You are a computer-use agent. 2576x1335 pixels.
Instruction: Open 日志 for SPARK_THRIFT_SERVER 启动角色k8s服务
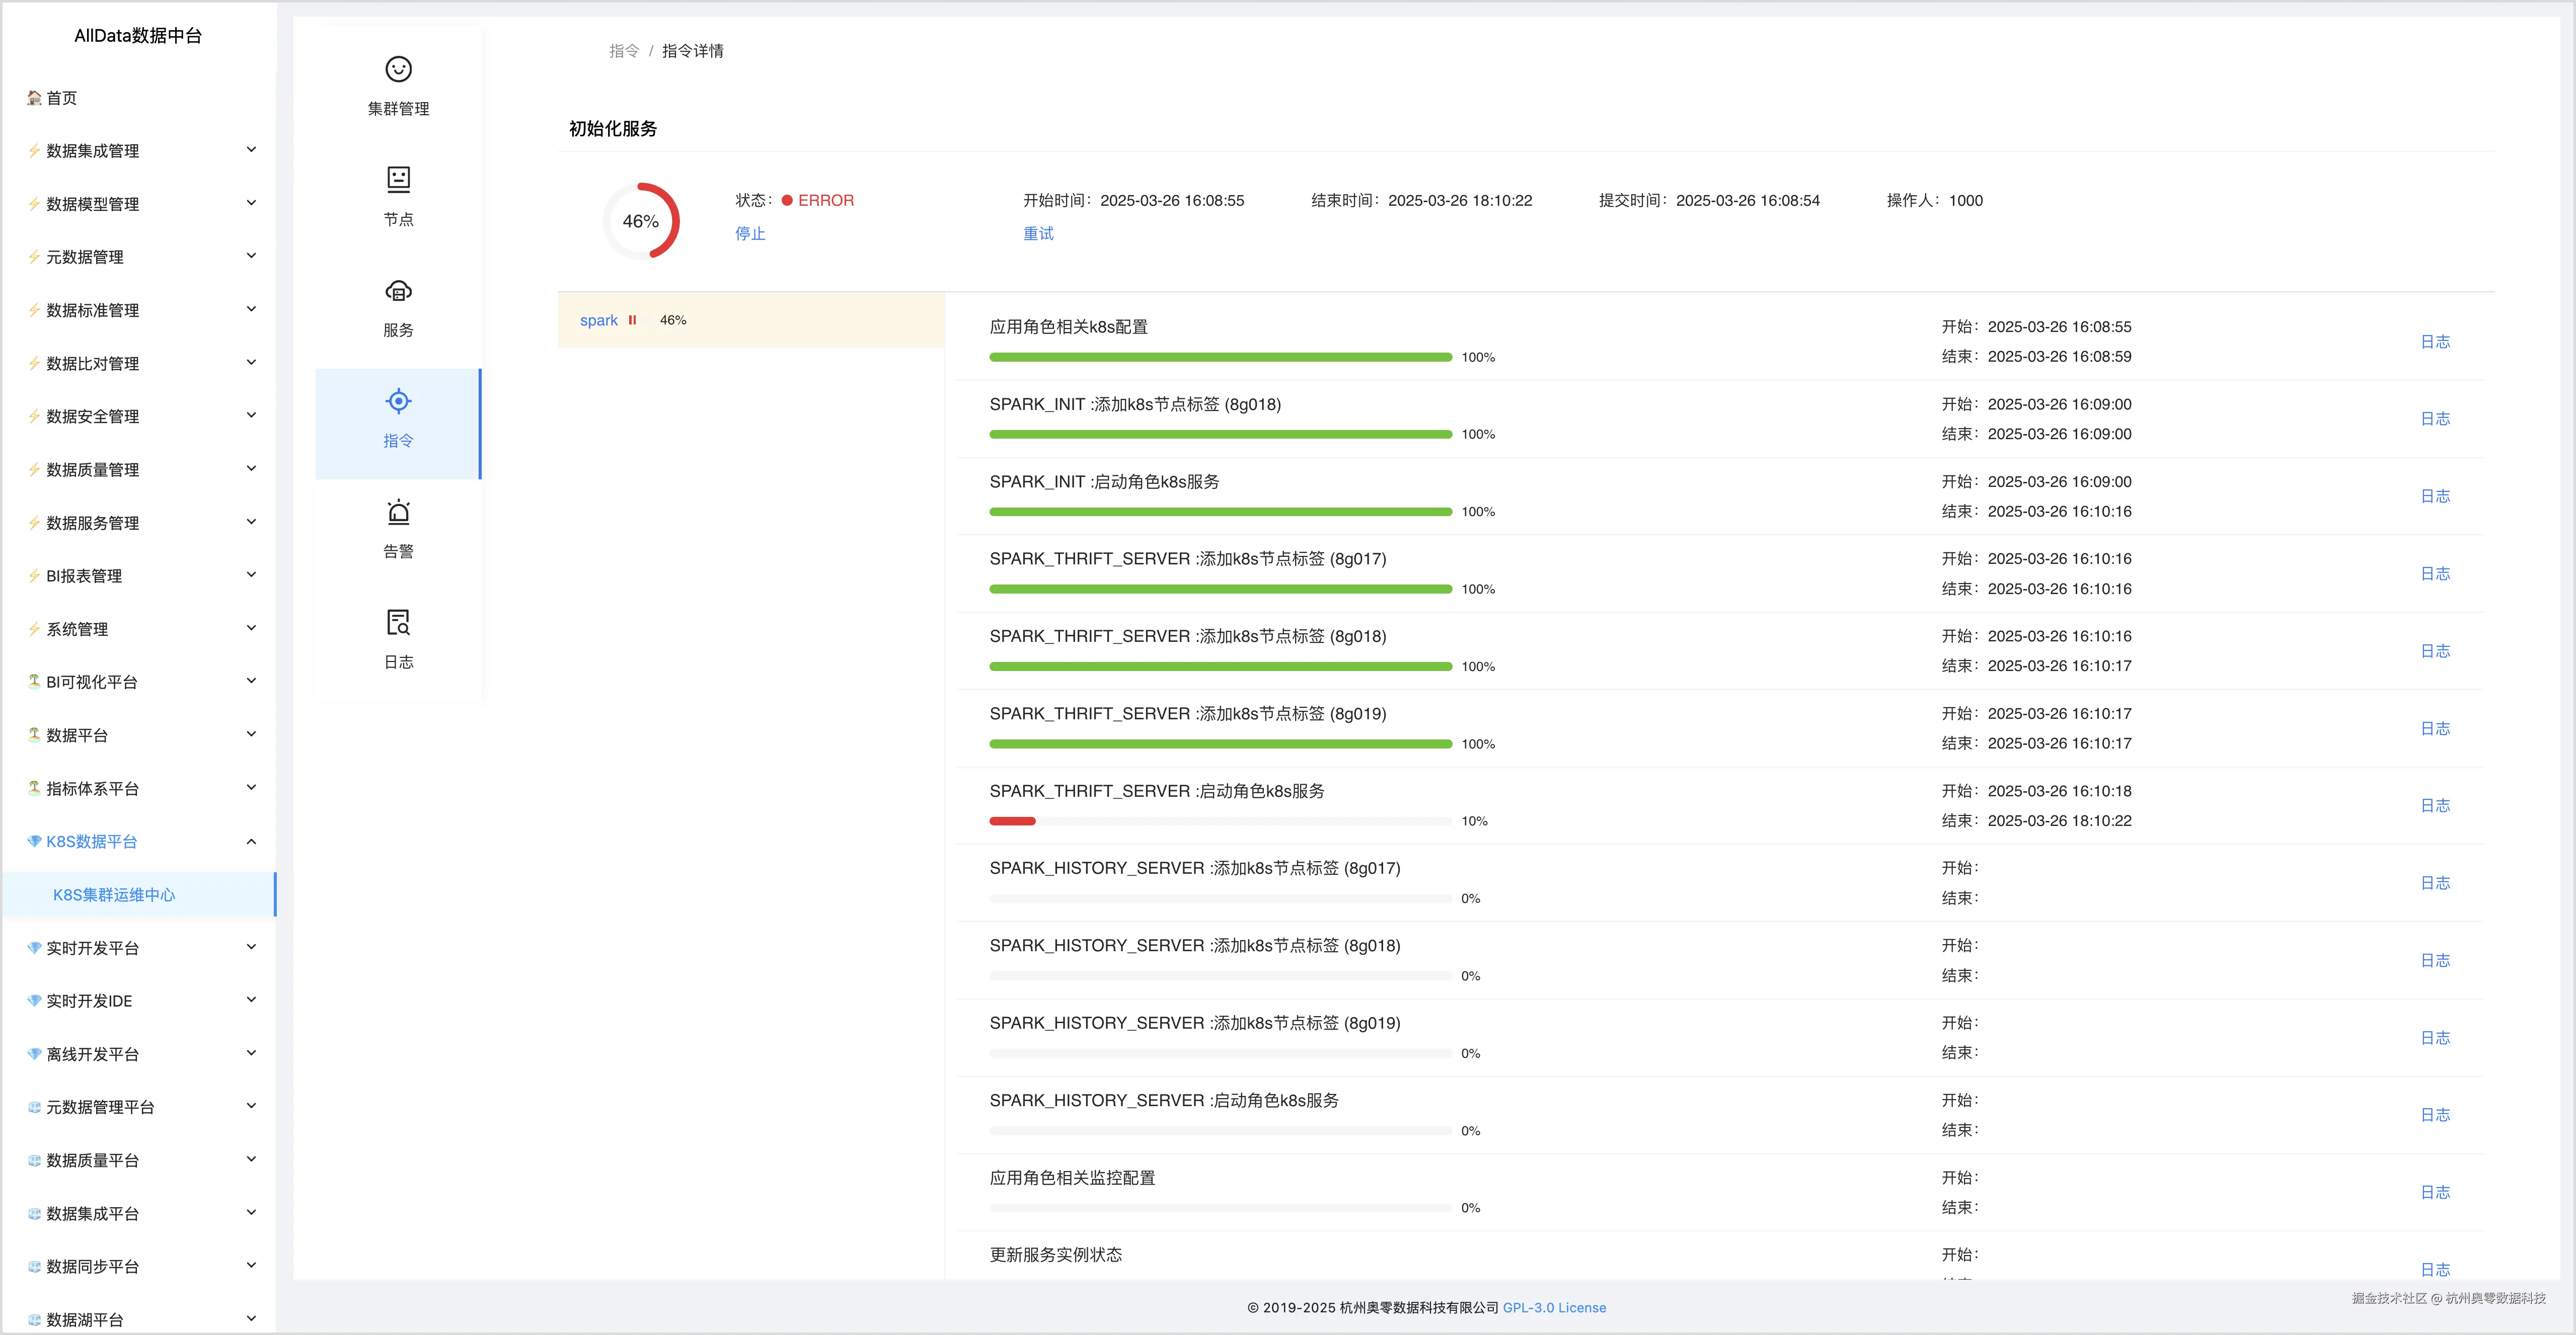pyautogui.click(x=2434, y=805)
